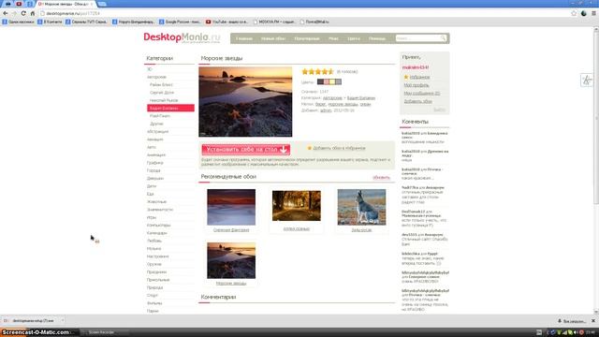Rate wallpaper with the fifth star
The width and height of the screenshot is (599, 337).
coord(330,71)
